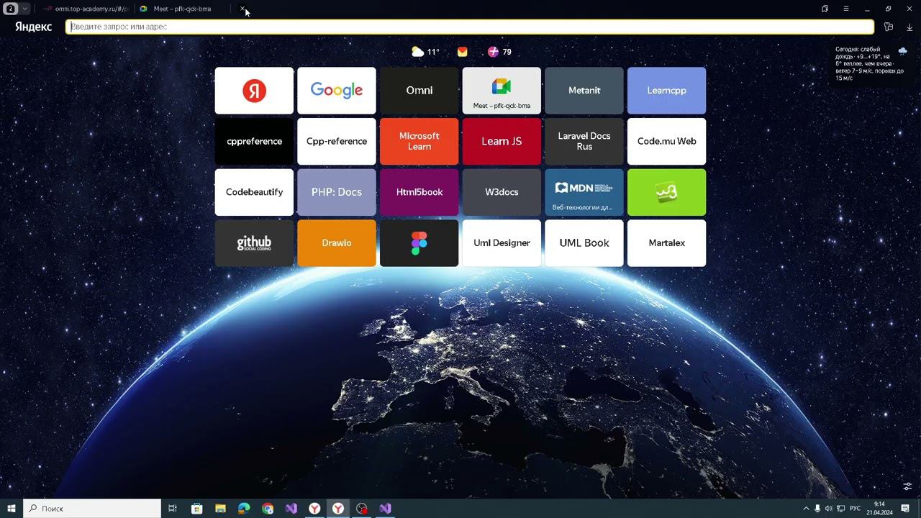Viewport: 921px width, 518px height.
Task: Click the tab counter showing 2
Action: [x=11, y=9]
